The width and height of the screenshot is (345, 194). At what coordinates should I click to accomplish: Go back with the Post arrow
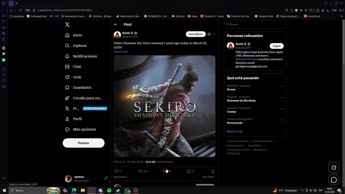pyautogui.click(x=116, y=25)
